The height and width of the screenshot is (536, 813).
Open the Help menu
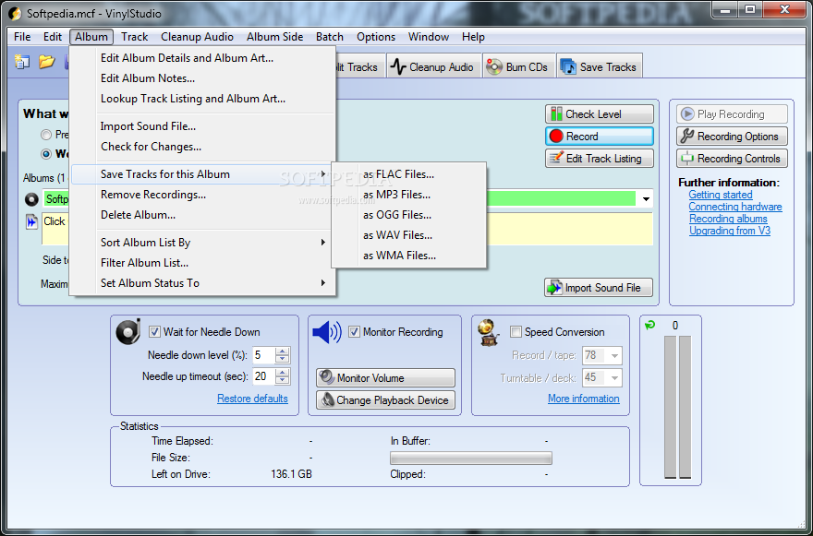point(473,37)
